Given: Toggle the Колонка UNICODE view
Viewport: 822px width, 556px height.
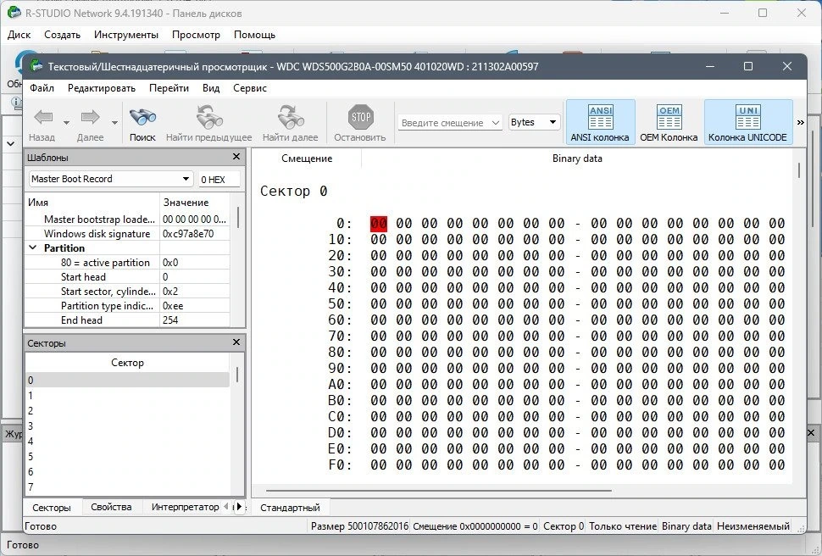Looking at the screenshot, I should point(747,122).
